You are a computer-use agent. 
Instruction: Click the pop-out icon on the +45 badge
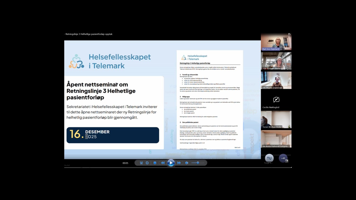pyautogui.click(x=287, y=161)
